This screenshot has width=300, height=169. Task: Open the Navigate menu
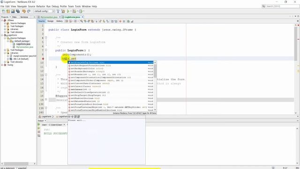pos(22,6)
